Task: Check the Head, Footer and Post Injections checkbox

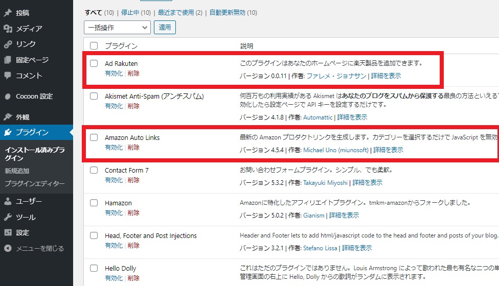Action: pos(94,235)
